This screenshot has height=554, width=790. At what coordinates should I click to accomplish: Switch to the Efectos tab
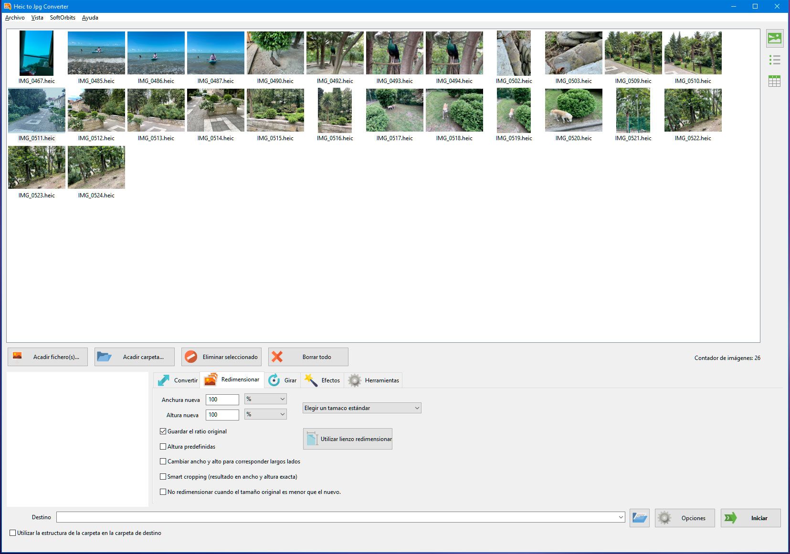point(322,380)
